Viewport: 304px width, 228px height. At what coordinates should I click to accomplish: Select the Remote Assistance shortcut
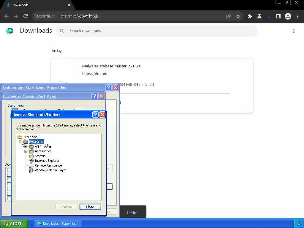pyautogui.click(x=48, y=166)
